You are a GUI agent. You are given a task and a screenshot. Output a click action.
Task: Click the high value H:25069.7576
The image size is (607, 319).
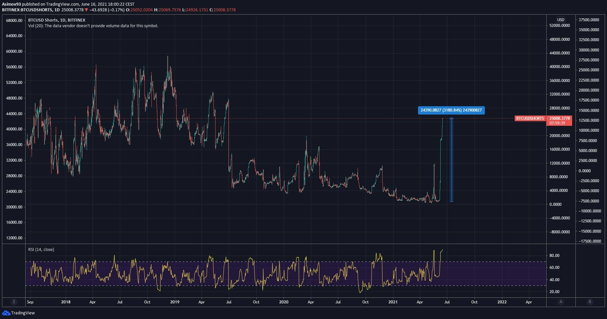(x=168, y=10)
